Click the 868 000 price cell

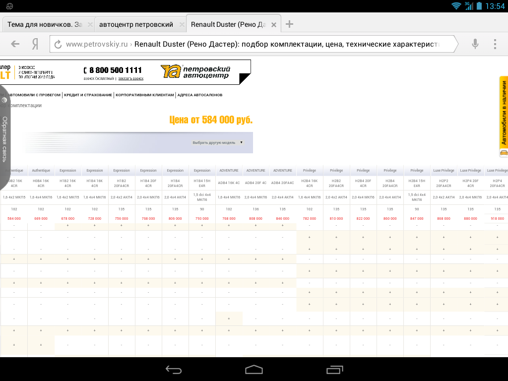tap(444, 219)
